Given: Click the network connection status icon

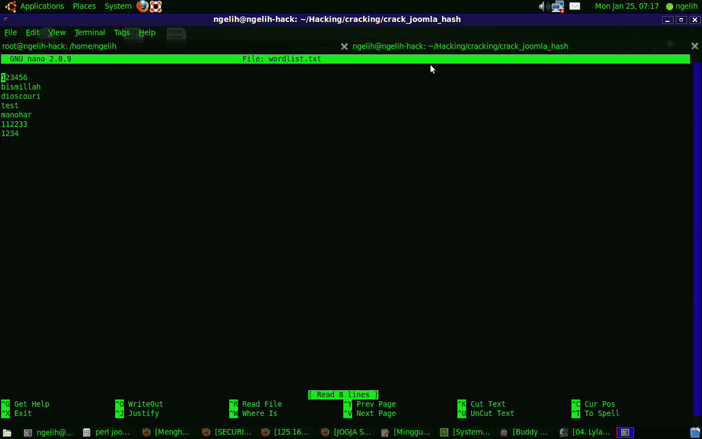Looking at the screenshot, I should click(558, 7).
